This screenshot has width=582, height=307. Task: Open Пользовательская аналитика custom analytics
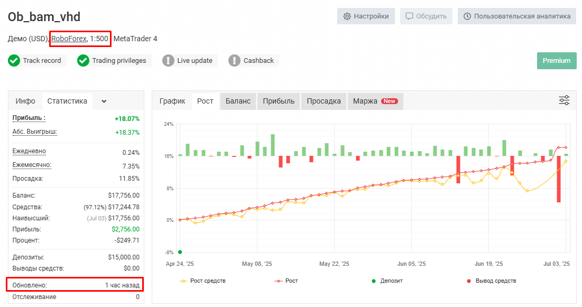pyautogui.click(x=516, y=16)
